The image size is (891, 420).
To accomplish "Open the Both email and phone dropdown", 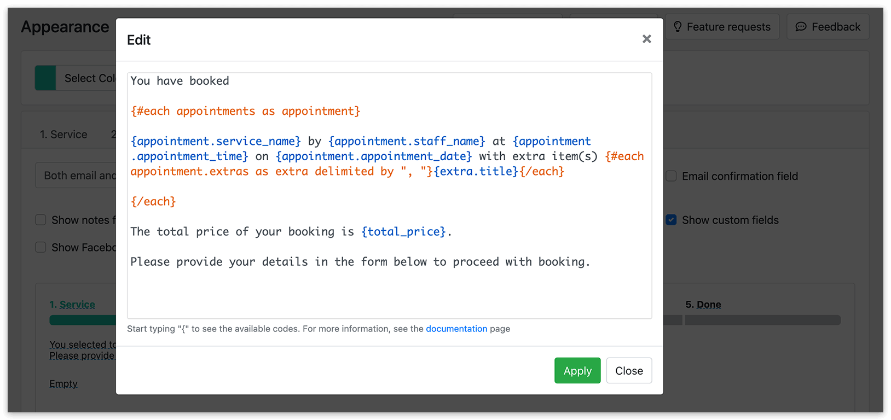I will (76, 176).
